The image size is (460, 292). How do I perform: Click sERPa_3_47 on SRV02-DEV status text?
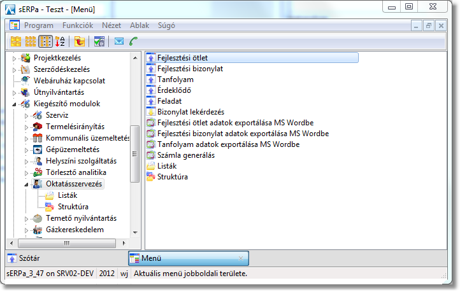50,274
